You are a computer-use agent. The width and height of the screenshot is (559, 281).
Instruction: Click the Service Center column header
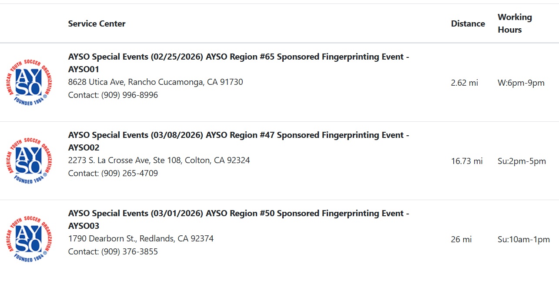(x=97, y=23)
